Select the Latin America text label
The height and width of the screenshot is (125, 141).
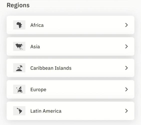(46, 111)
